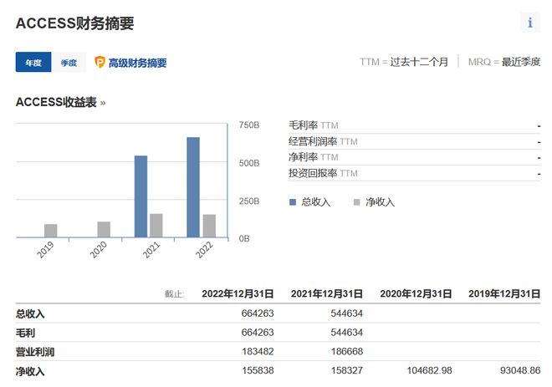Click the 2022 gray net income bar
This screenshot has height=387, width=552.
(x=208, y=226)
